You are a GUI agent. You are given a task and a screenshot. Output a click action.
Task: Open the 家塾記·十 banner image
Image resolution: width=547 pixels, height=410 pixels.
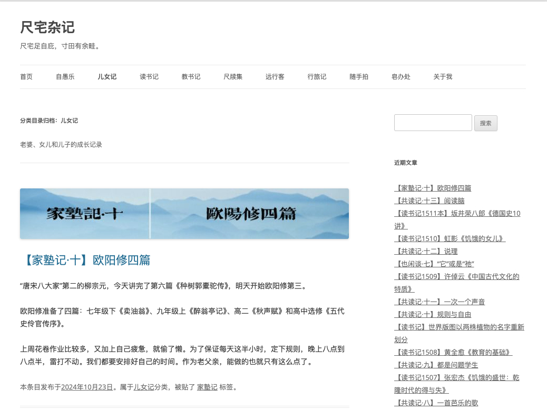184,214
